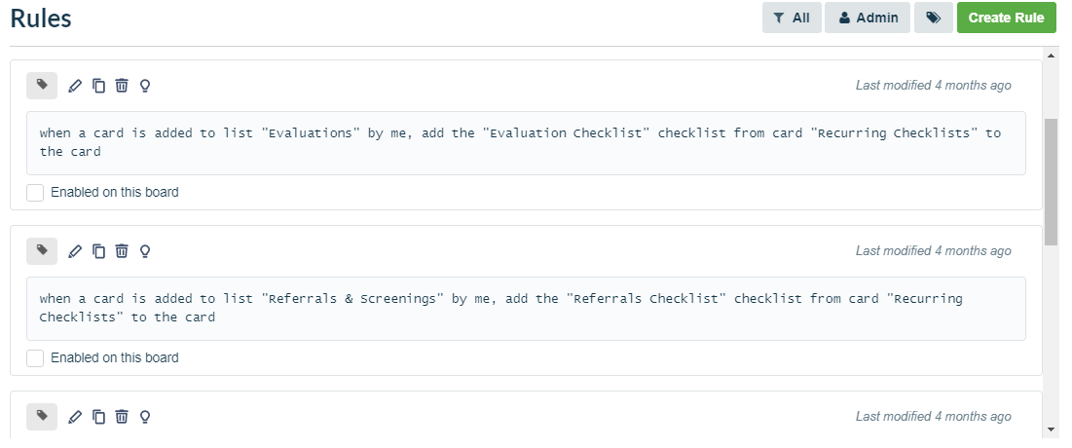Trash the Referrals & Screenings rule
The image size is (1072, 448).
(x=122, y=251)
